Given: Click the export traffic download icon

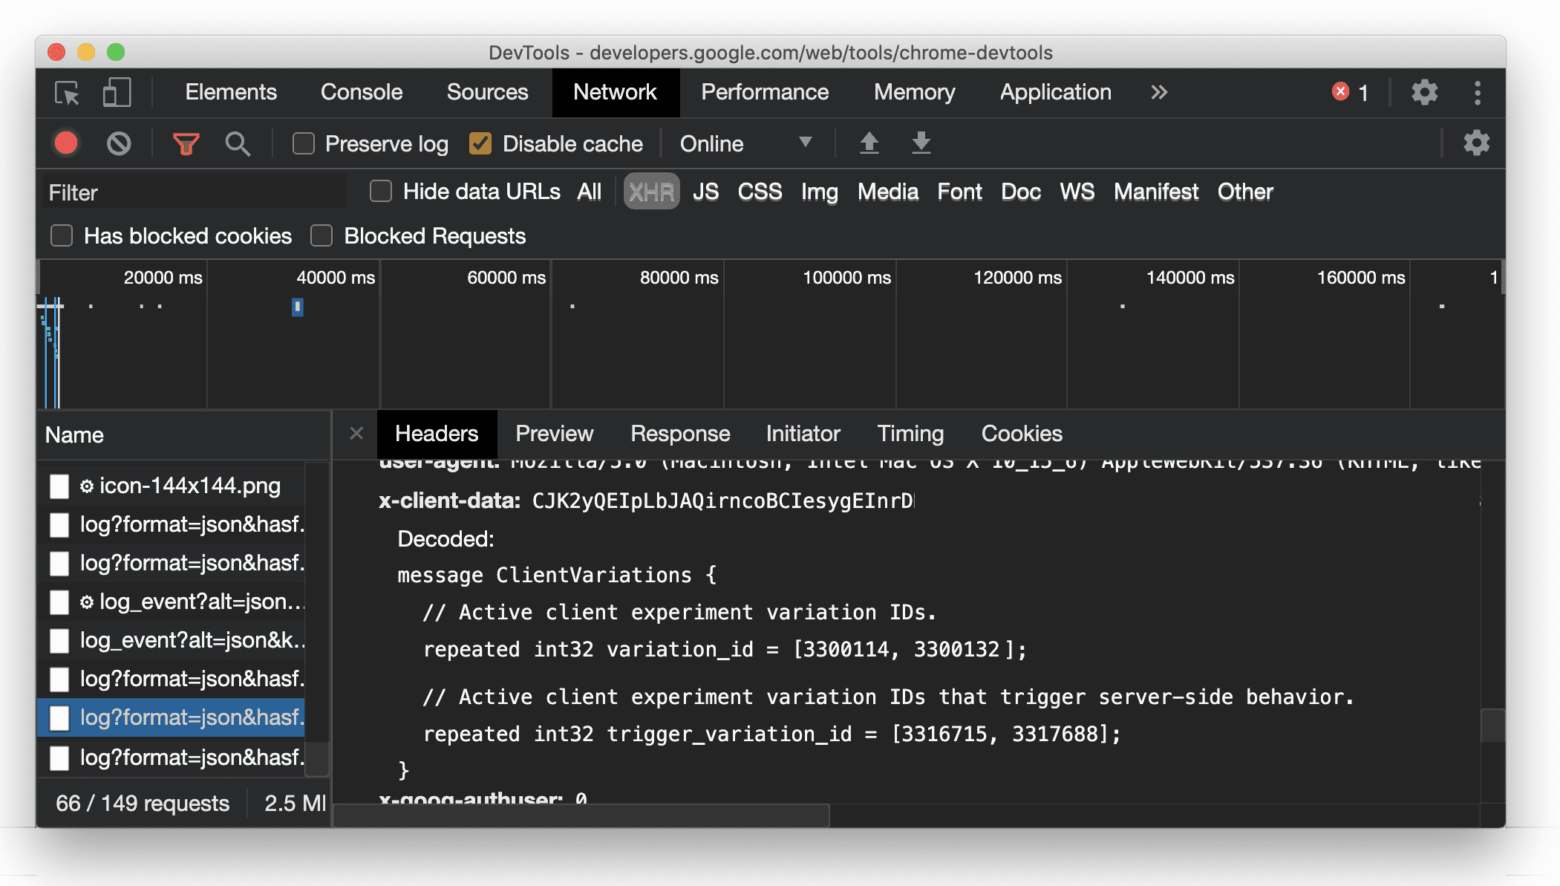Looking at the screenshot, I should coord(918,143).
